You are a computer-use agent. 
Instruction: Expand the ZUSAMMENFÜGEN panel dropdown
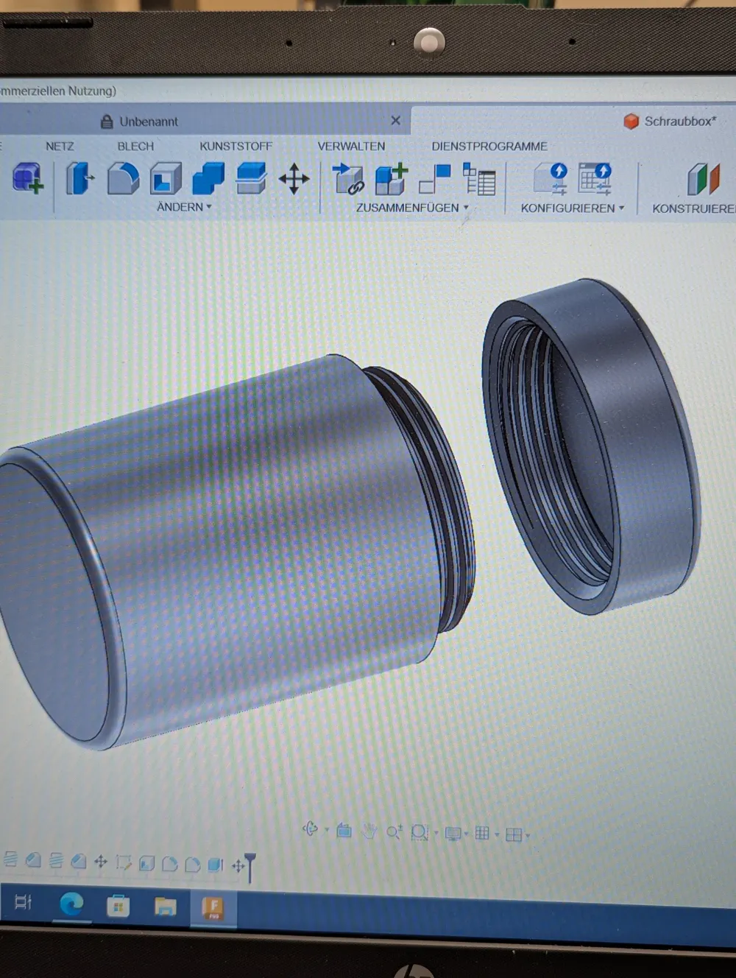pyautogui.click(x=464, y=208)
